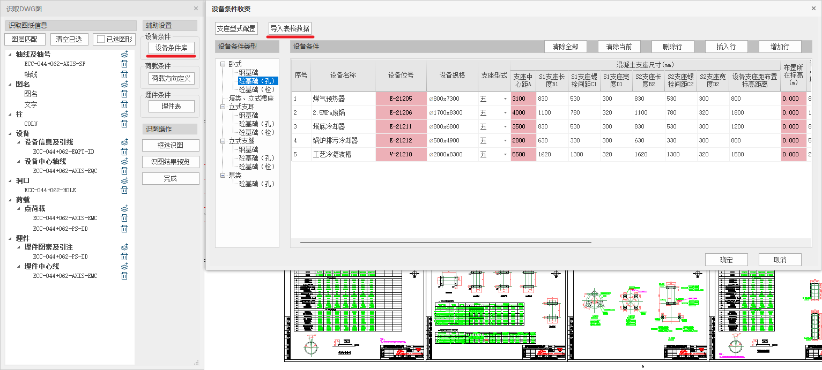Open 荷载方向定义 settings
The image size is (822, 370).
tap(171, 78)
